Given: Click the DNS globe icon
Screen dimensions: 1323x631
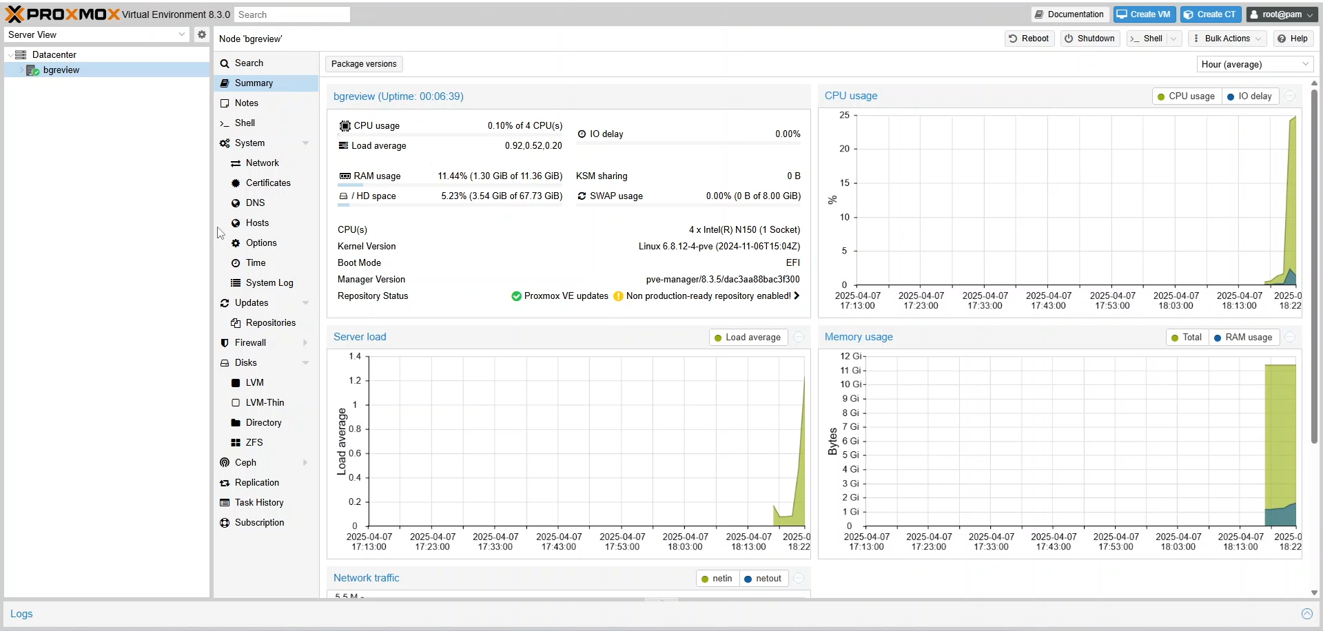Looking at the screenshot, I should 236,203.
